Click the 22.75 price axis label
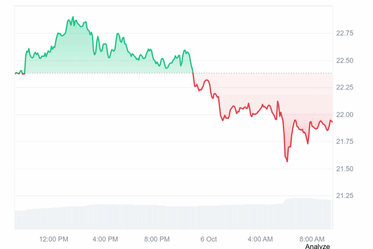 pos(345,33)
